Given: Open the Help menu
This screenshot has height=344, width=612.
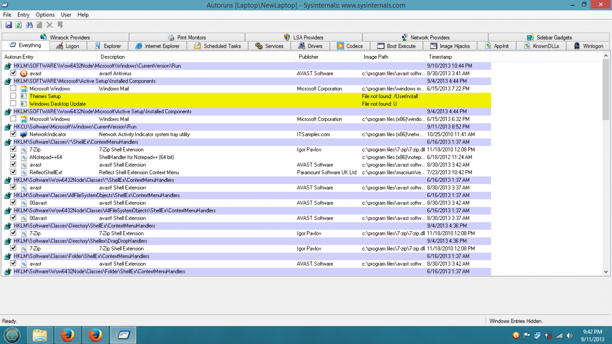Looking at the screenshot, I should pyautogui.click(x=83, y=15).
